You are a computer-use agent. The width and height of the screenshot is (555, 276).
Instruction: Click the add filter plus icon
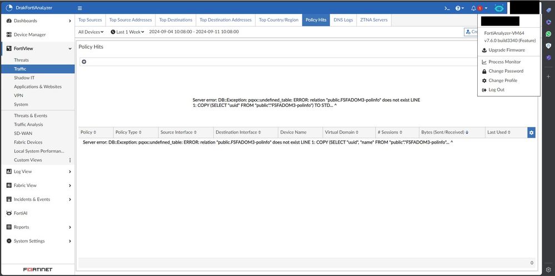point(84,62)
